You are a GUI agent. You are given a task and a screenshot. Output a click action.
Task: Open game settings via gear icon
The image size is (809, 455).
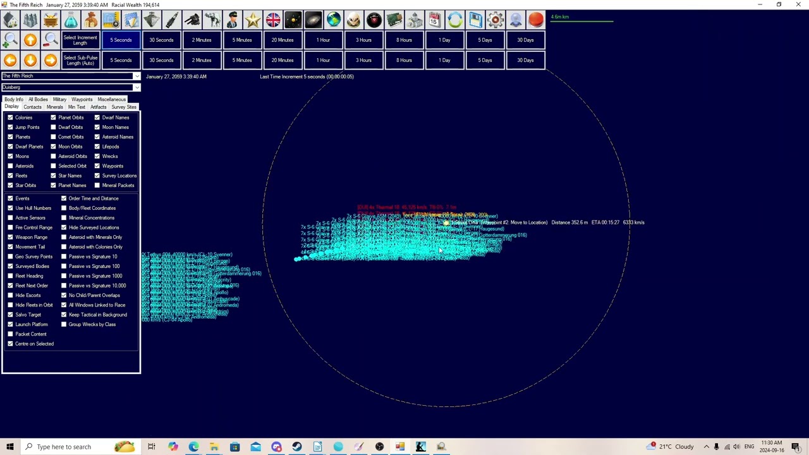(x=496, y=20)
